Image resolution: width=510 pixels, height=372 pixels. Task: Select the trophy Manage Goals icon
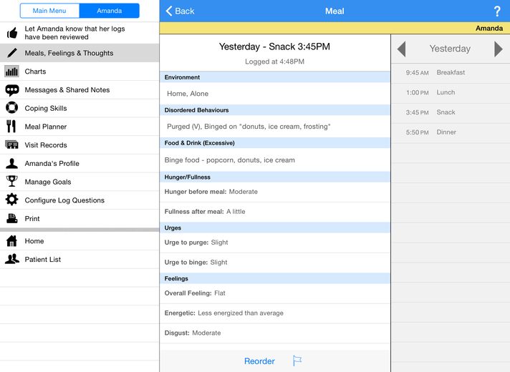tap(12, 181)
